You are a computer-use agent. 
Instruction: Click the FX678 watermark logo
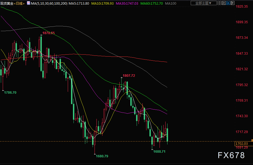click(x=231, y=155)
